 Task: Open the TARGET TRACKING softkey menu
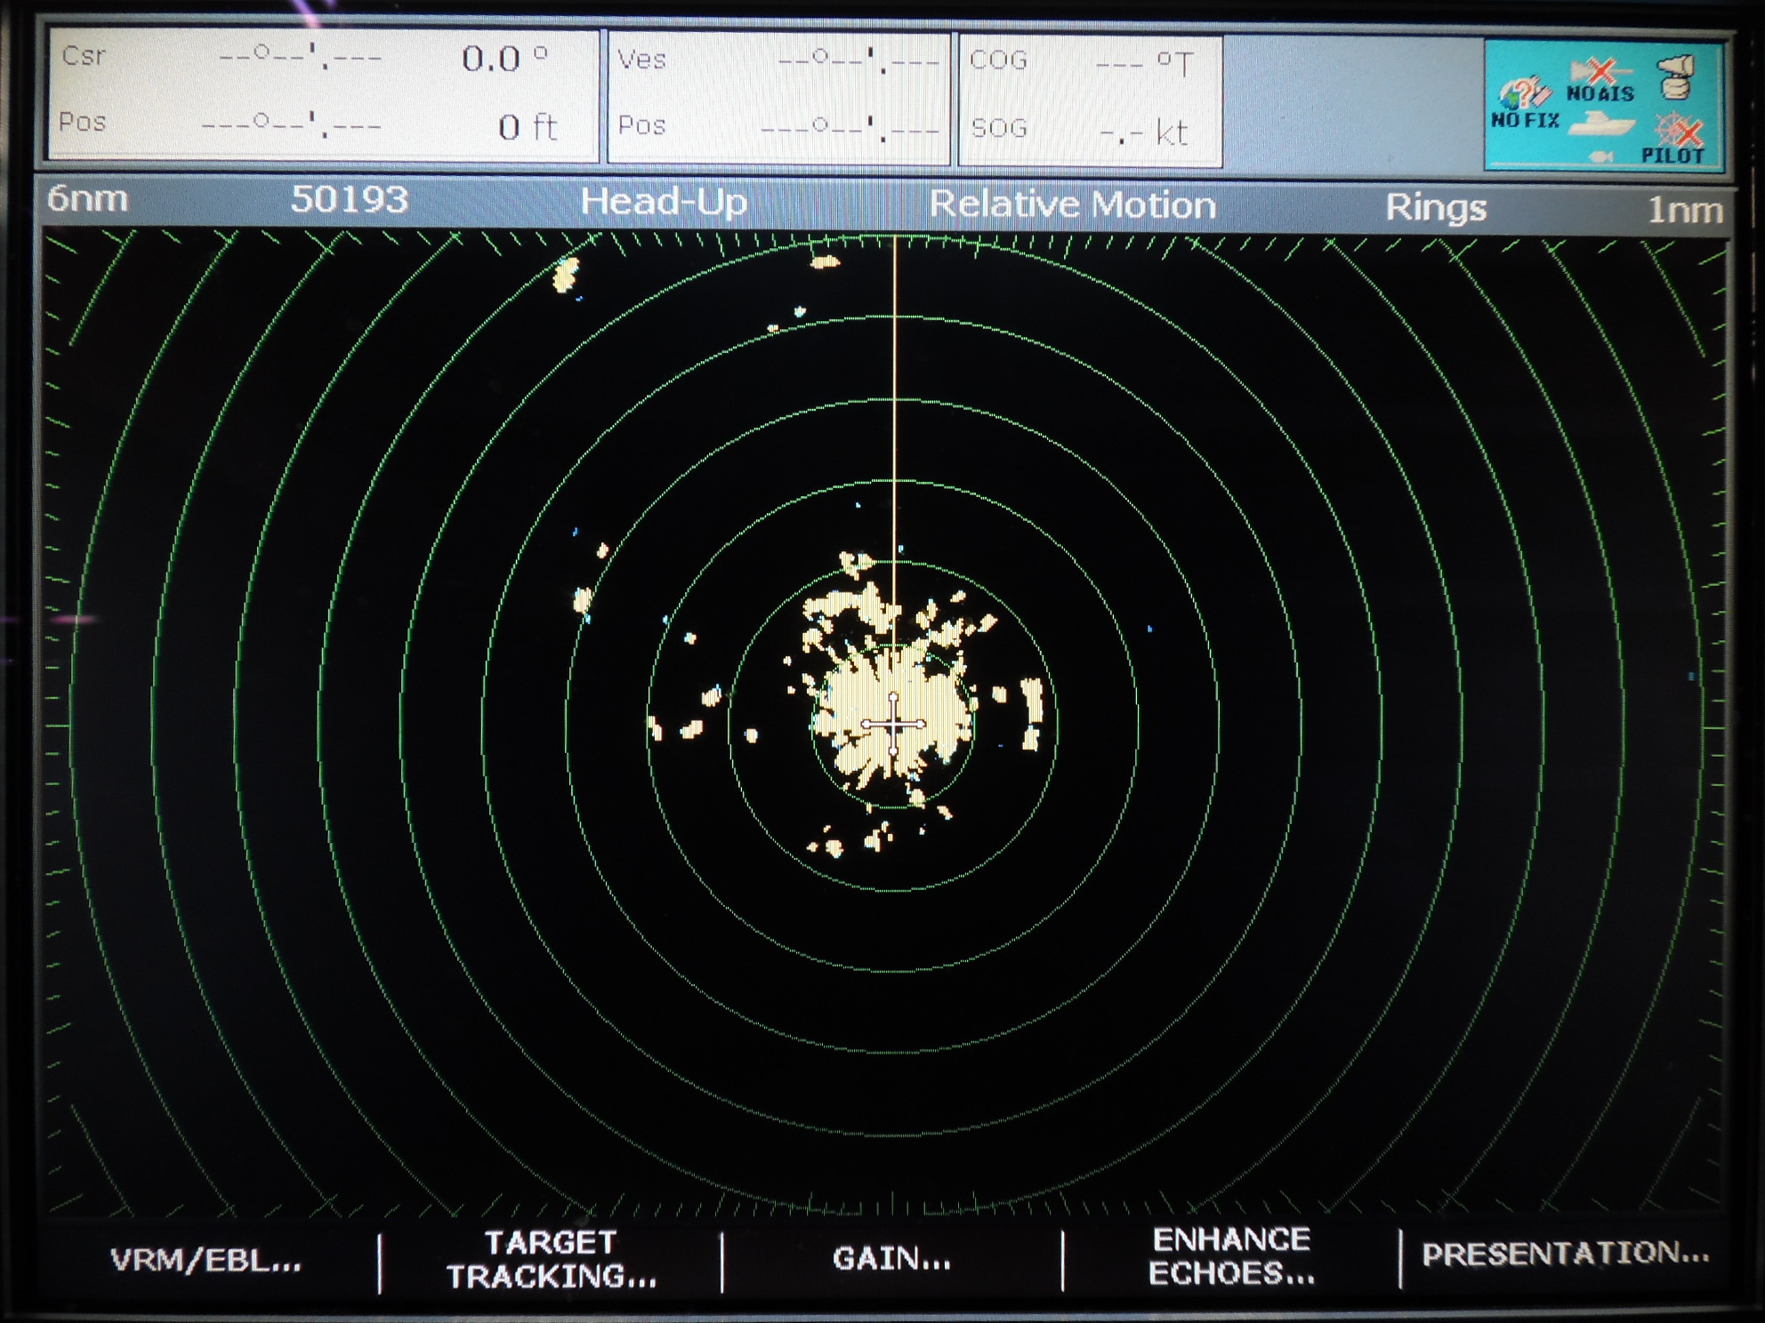click(x=551, y=1259)
